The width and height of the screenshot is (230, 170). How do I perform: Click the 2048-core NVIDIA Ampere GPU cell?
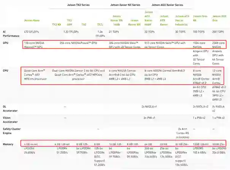219,53
